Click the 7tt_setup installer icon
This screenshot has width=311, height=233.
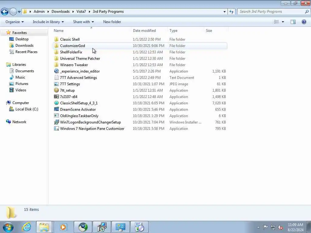tap(56, 90)
